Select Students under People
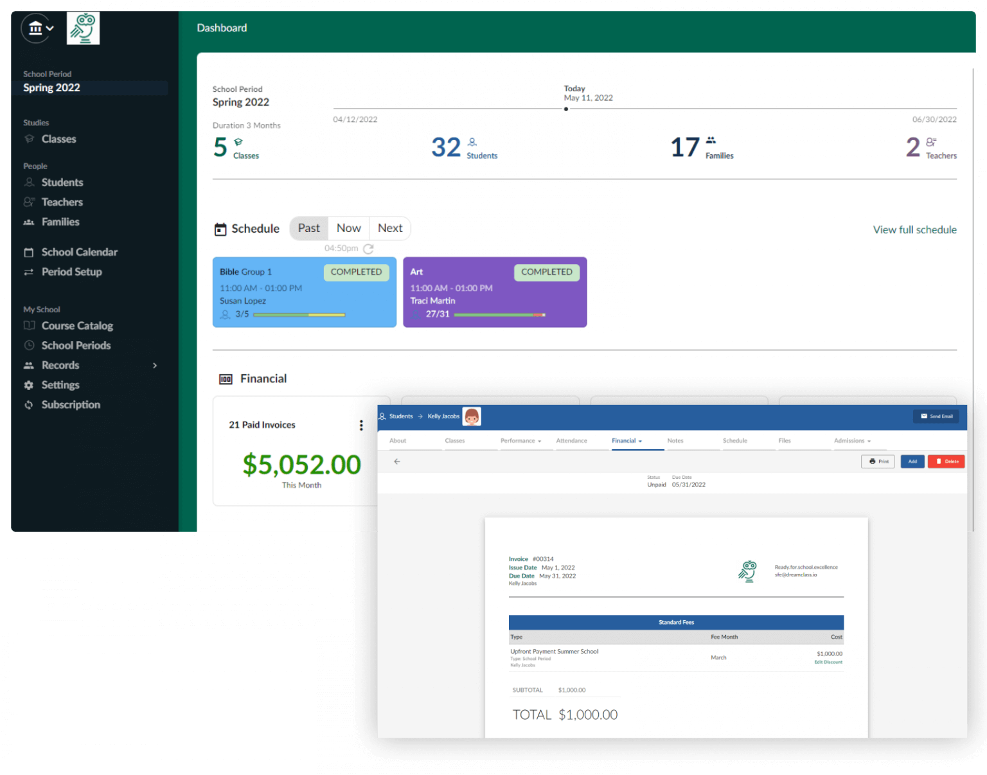 pyautogui.click(x=62, y=182)
